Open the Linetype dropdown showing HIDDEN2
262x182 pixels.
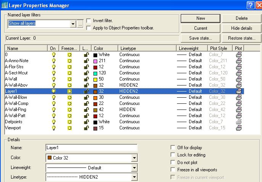click(x=134, y=177)
